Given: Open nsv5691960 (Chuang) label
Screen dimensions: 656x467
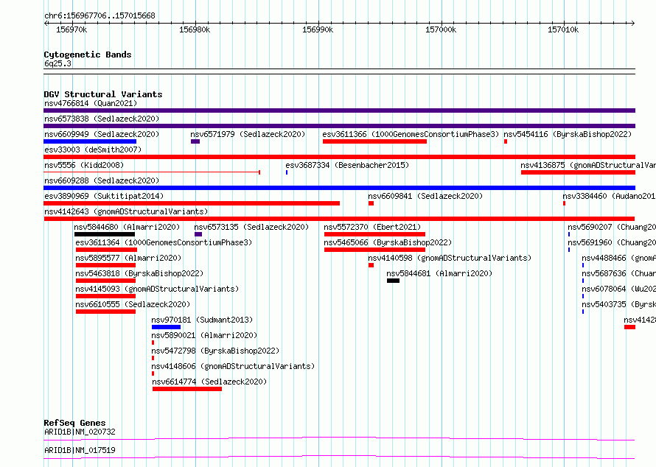Looking at the screenshot, I should [x=612, y=242].
